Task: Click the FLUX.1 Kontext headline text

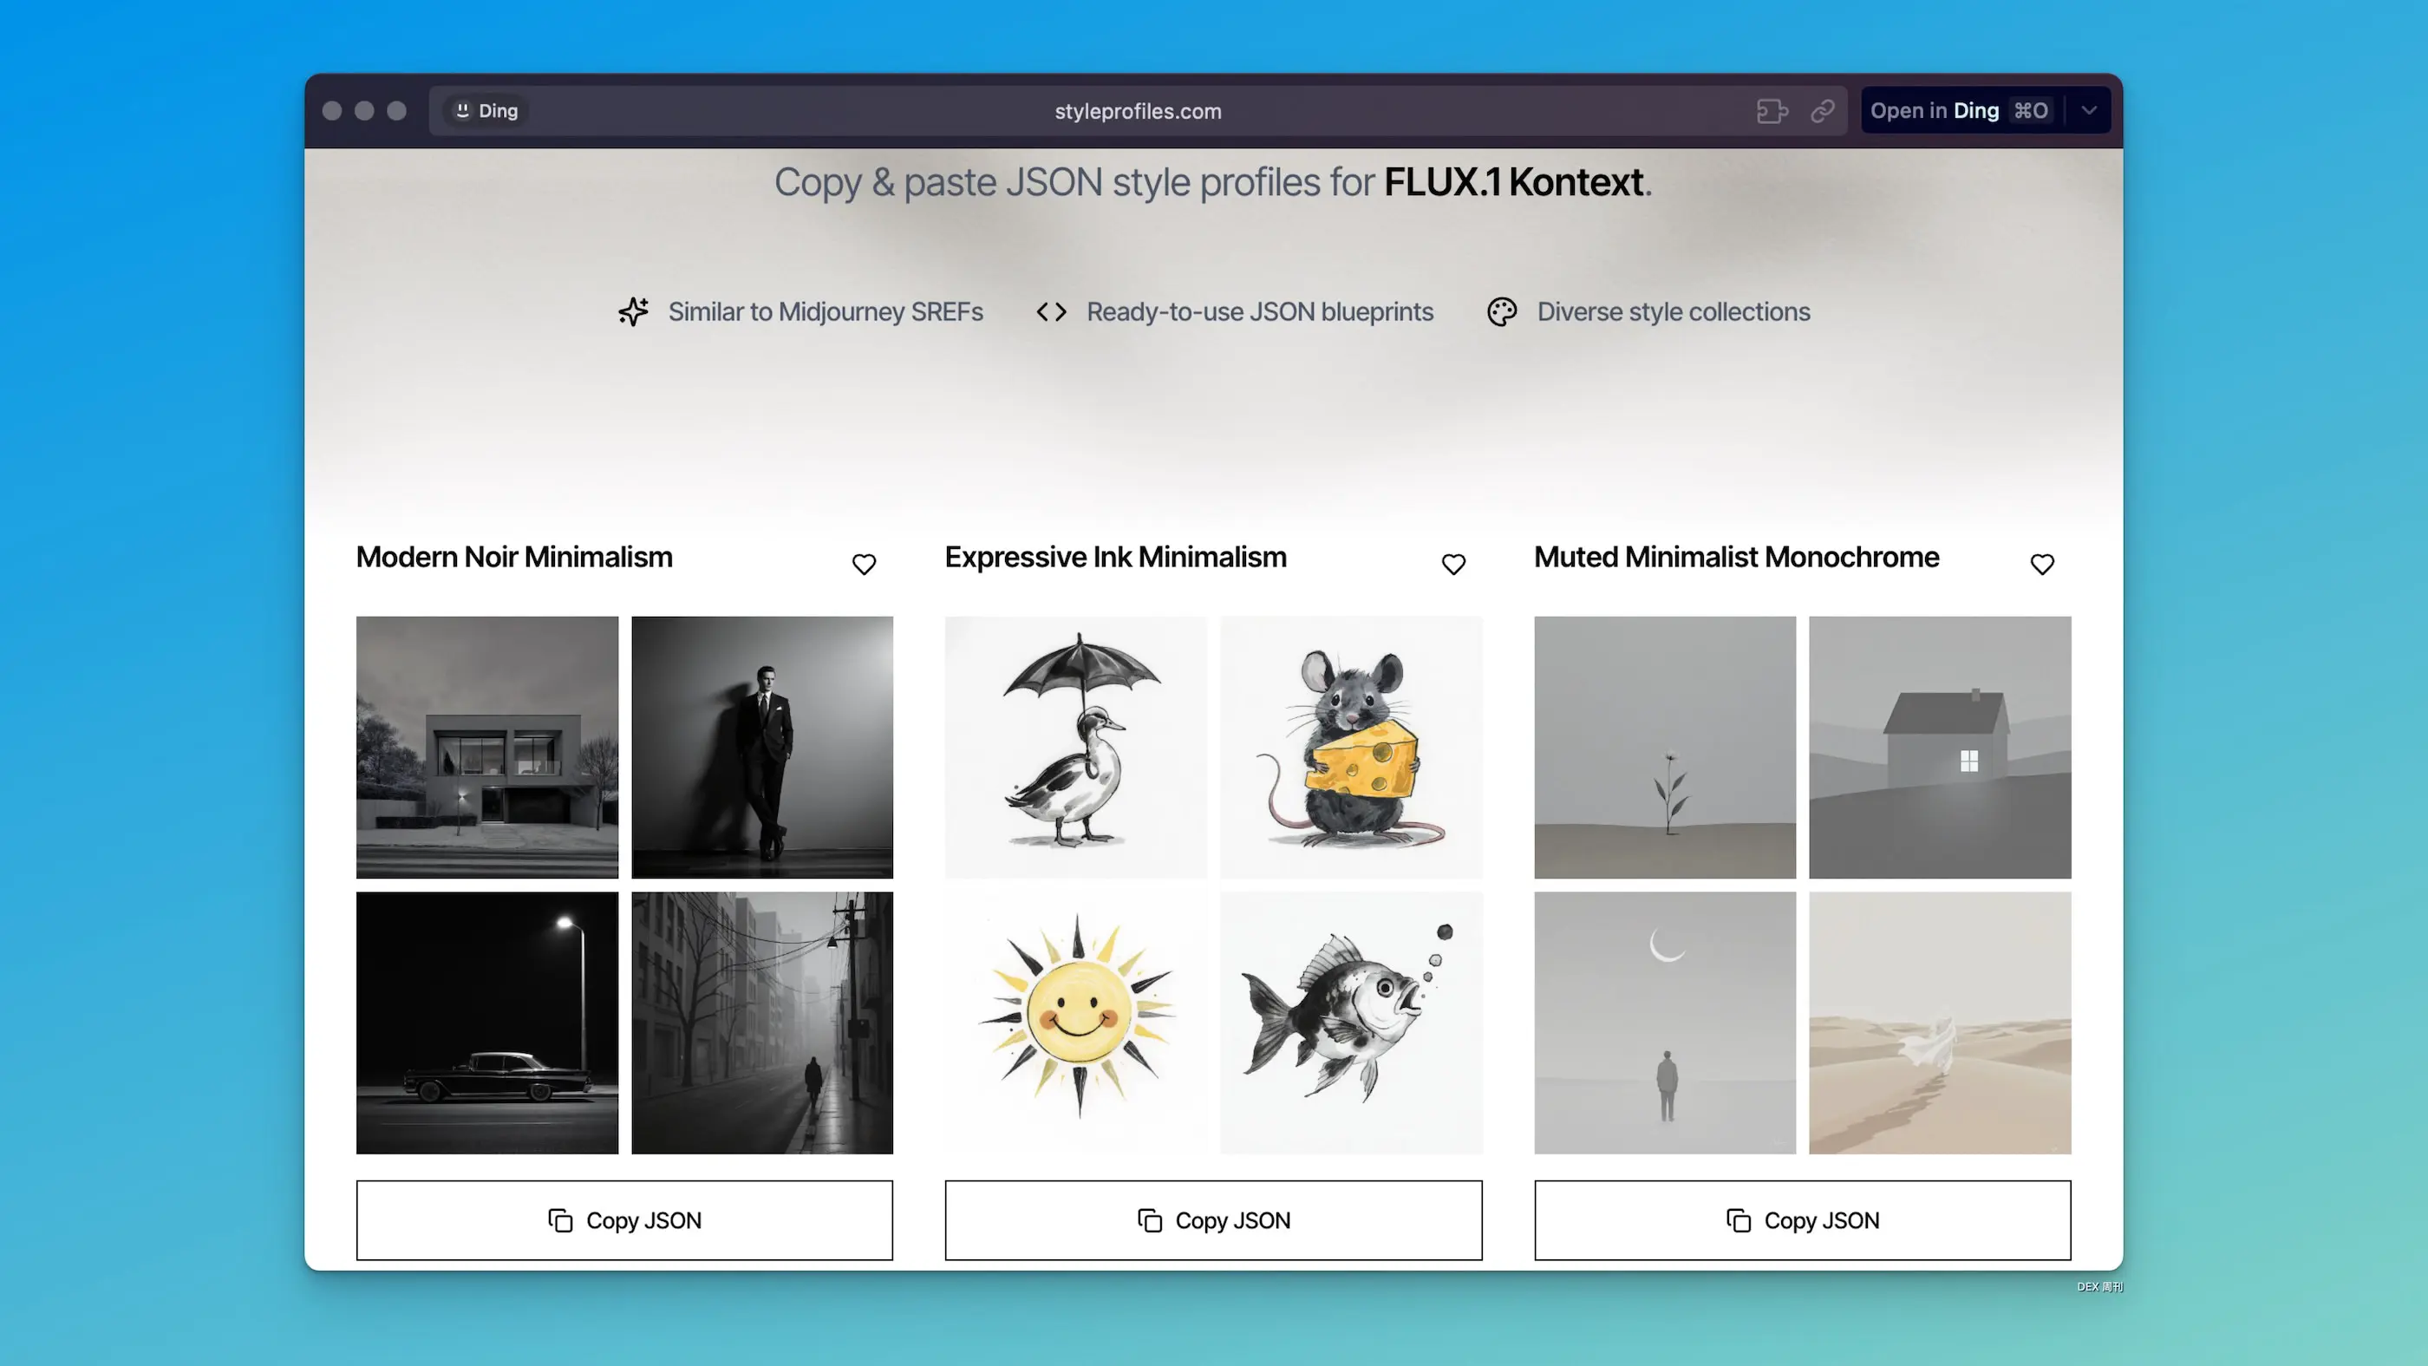Action: point(1514,182)
